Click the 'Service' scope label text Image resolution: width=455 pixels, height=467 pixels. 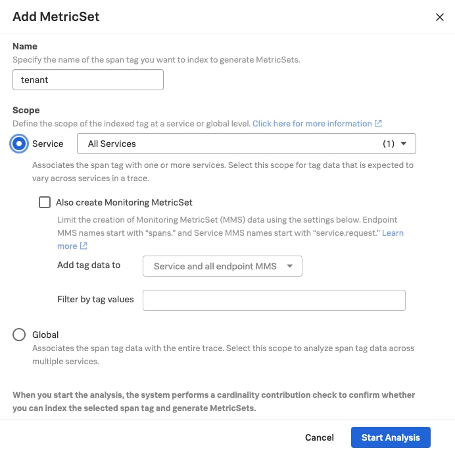(48, 144)
